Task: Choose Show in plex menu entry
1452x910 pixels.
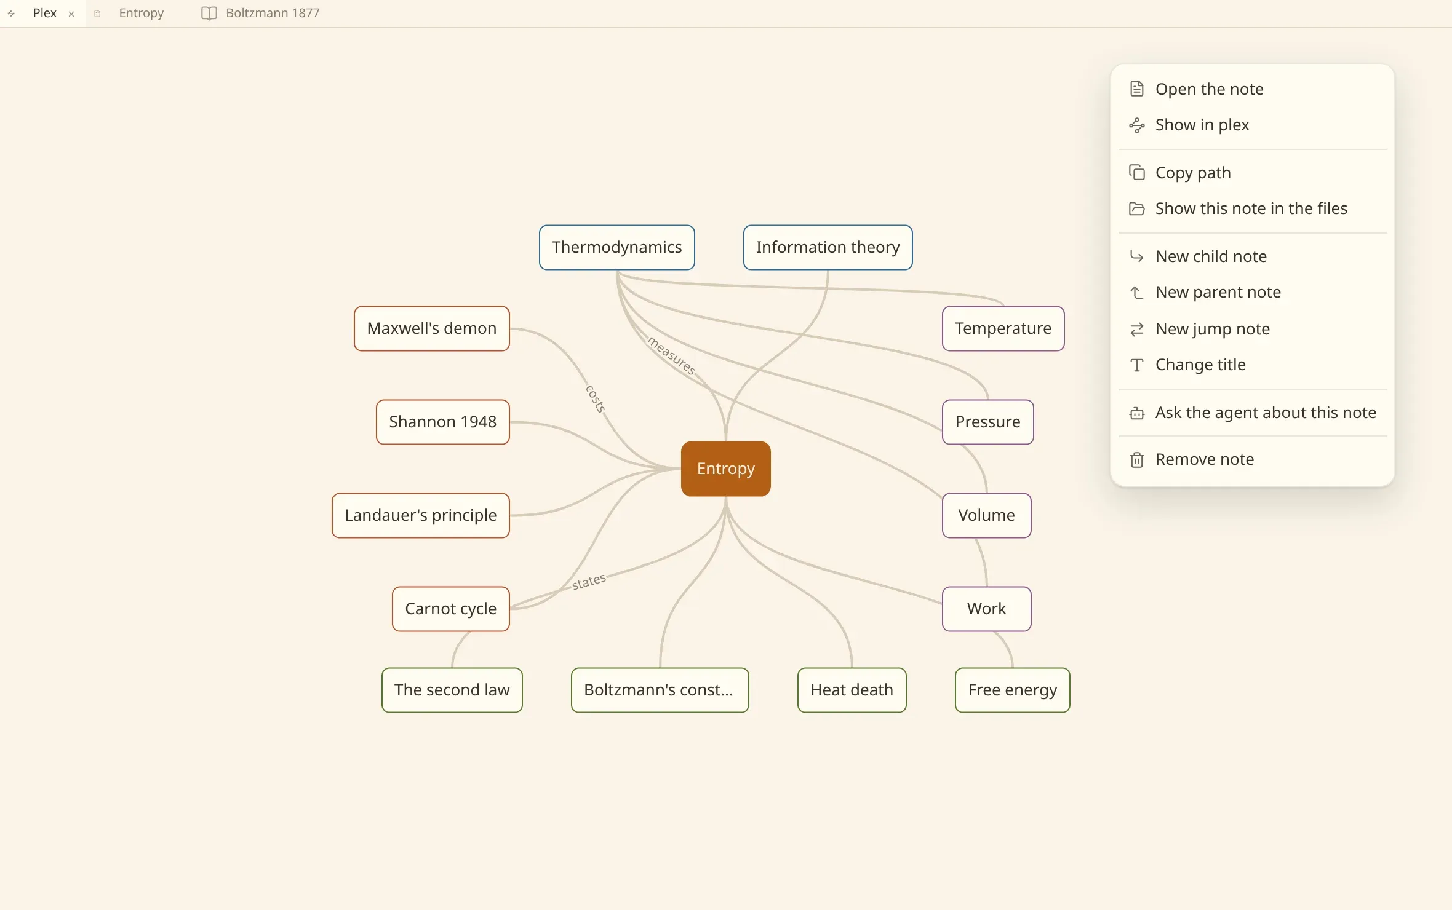Action: pyautogui.click(x=1252, y=125)
